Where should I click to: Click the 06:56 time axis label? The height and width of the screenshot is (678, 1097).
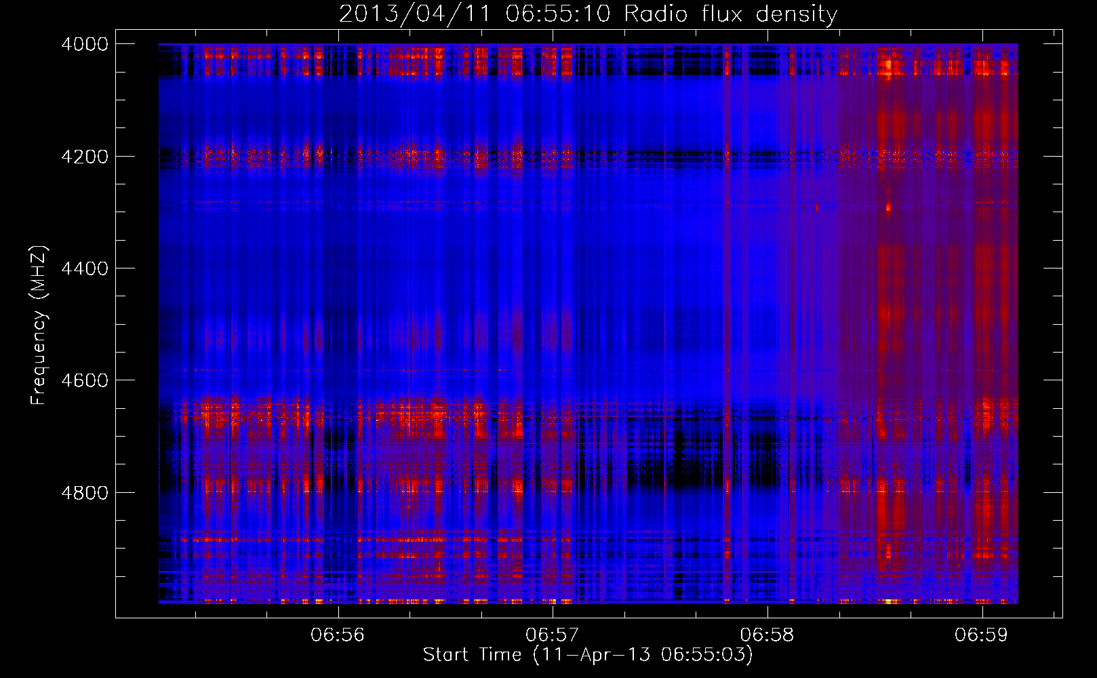[x=338, y=635]
